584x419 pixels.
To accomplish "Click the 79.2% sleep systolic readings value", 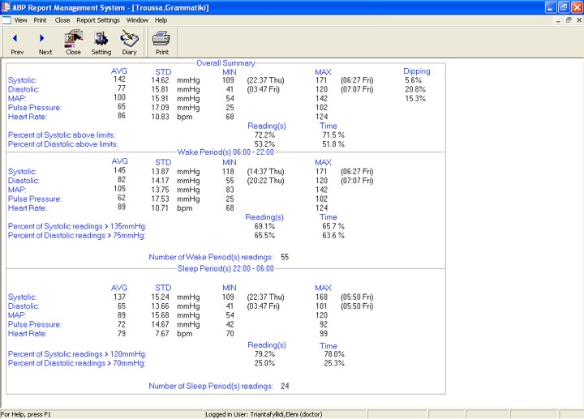I will point(264,354).
